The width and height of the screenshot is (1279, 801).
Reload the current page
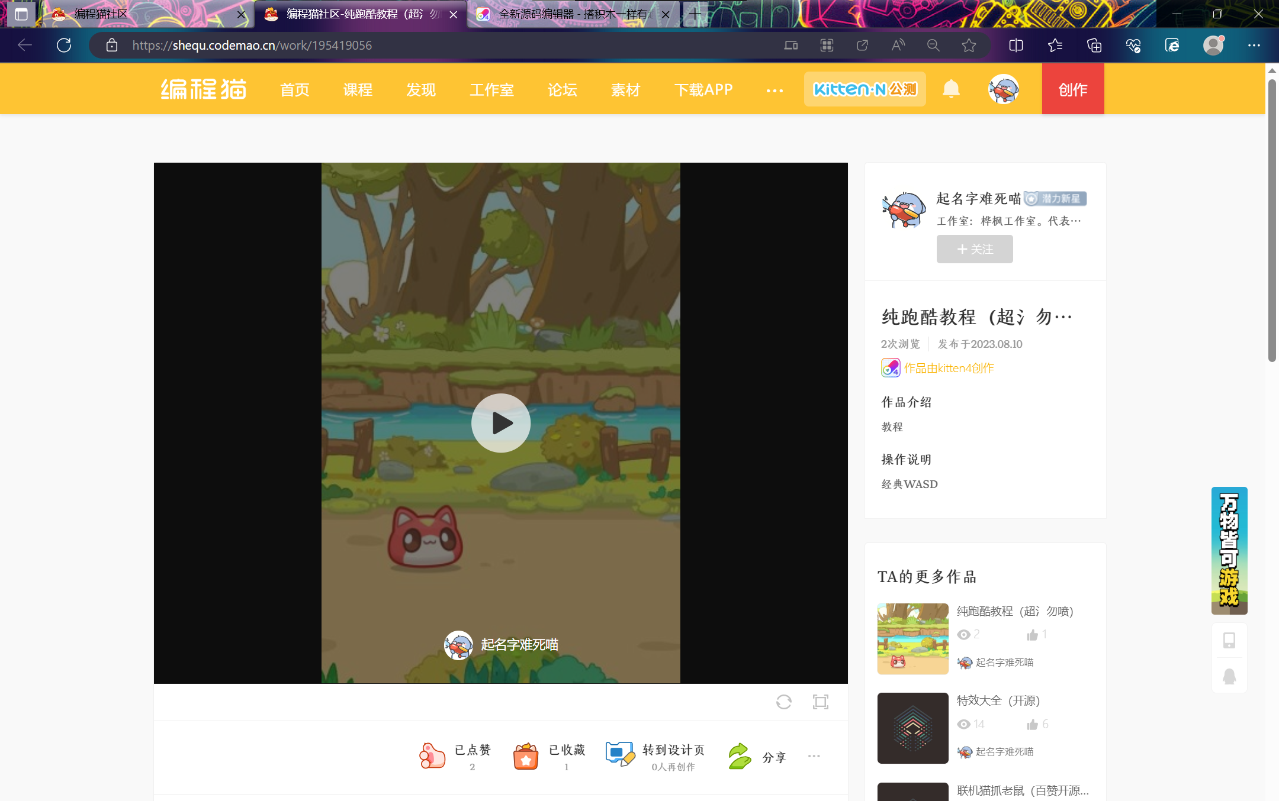(64, 45)
